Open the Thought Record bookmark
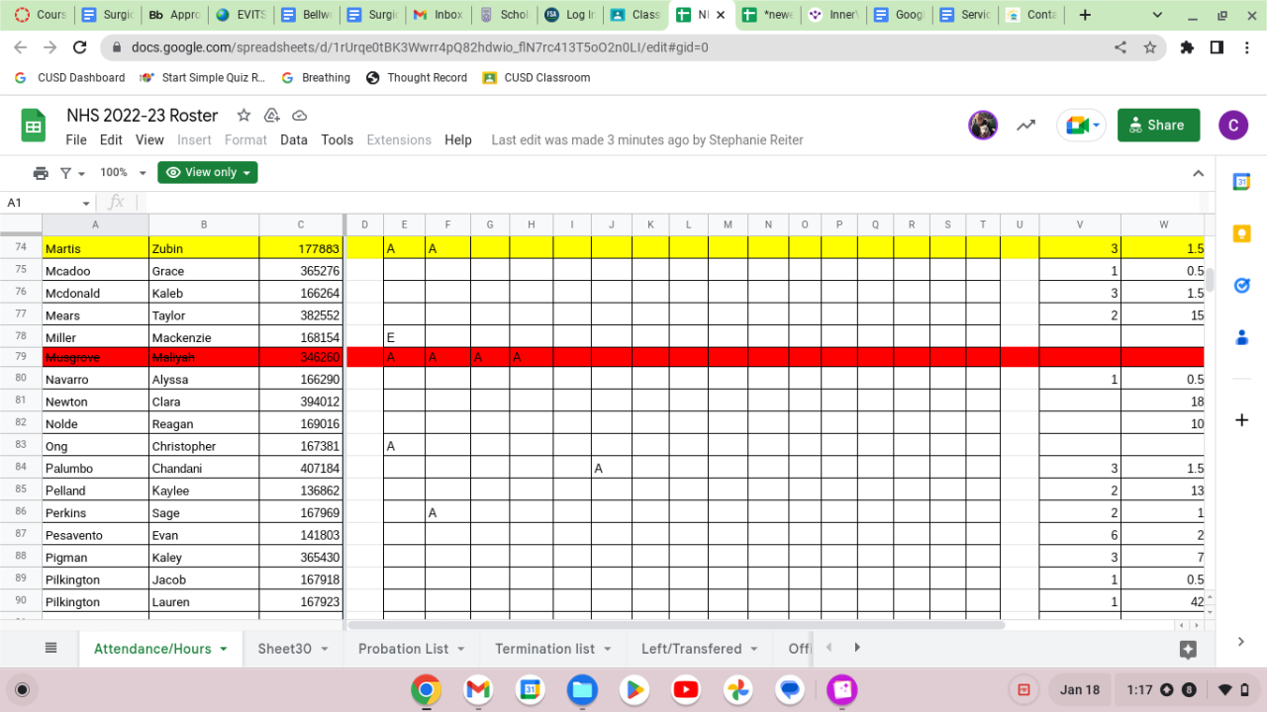This screenshot has height=712, width=1267. click(417, 78)
